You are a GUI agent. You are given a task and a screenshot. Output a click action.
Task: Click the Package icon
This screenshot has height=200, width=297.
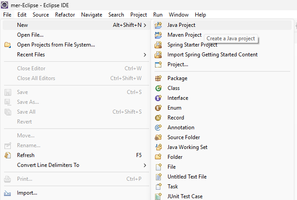click(158, 78)
